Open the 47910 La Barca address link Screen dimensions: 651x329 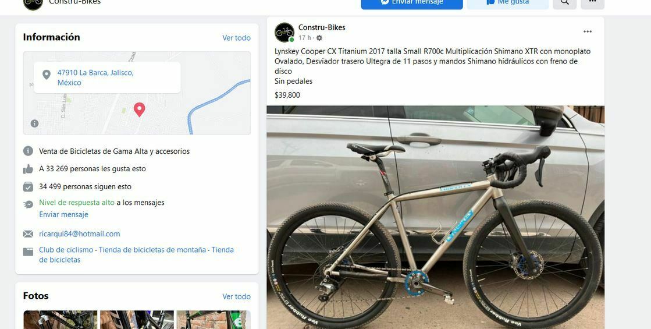[95, 77]
